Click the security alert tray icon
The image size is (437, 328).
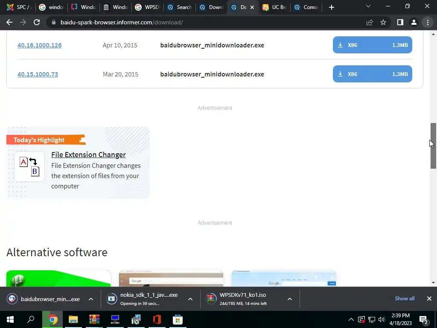[x=361, y=319]
